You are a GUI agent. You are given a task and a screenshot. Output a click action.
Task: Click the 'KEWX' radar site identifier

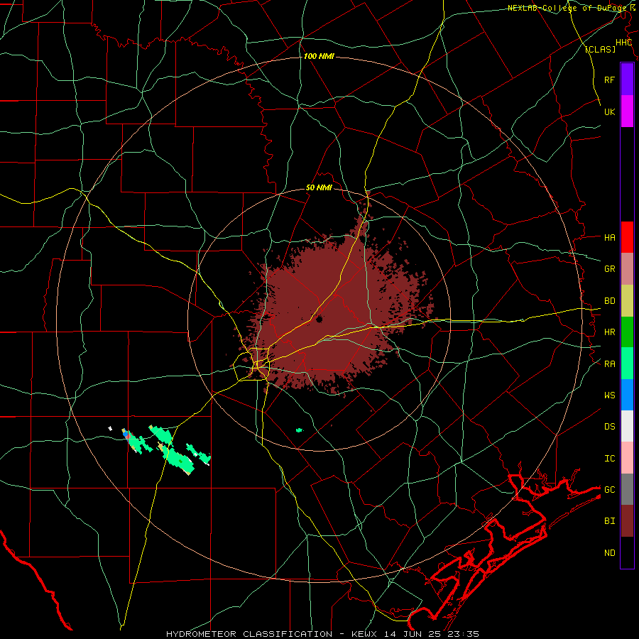coord(364,634)
